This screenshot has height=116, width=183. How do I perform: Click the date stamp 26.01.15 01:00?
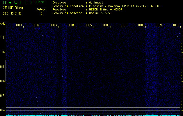pyautogui.click(x=12, y=14)
